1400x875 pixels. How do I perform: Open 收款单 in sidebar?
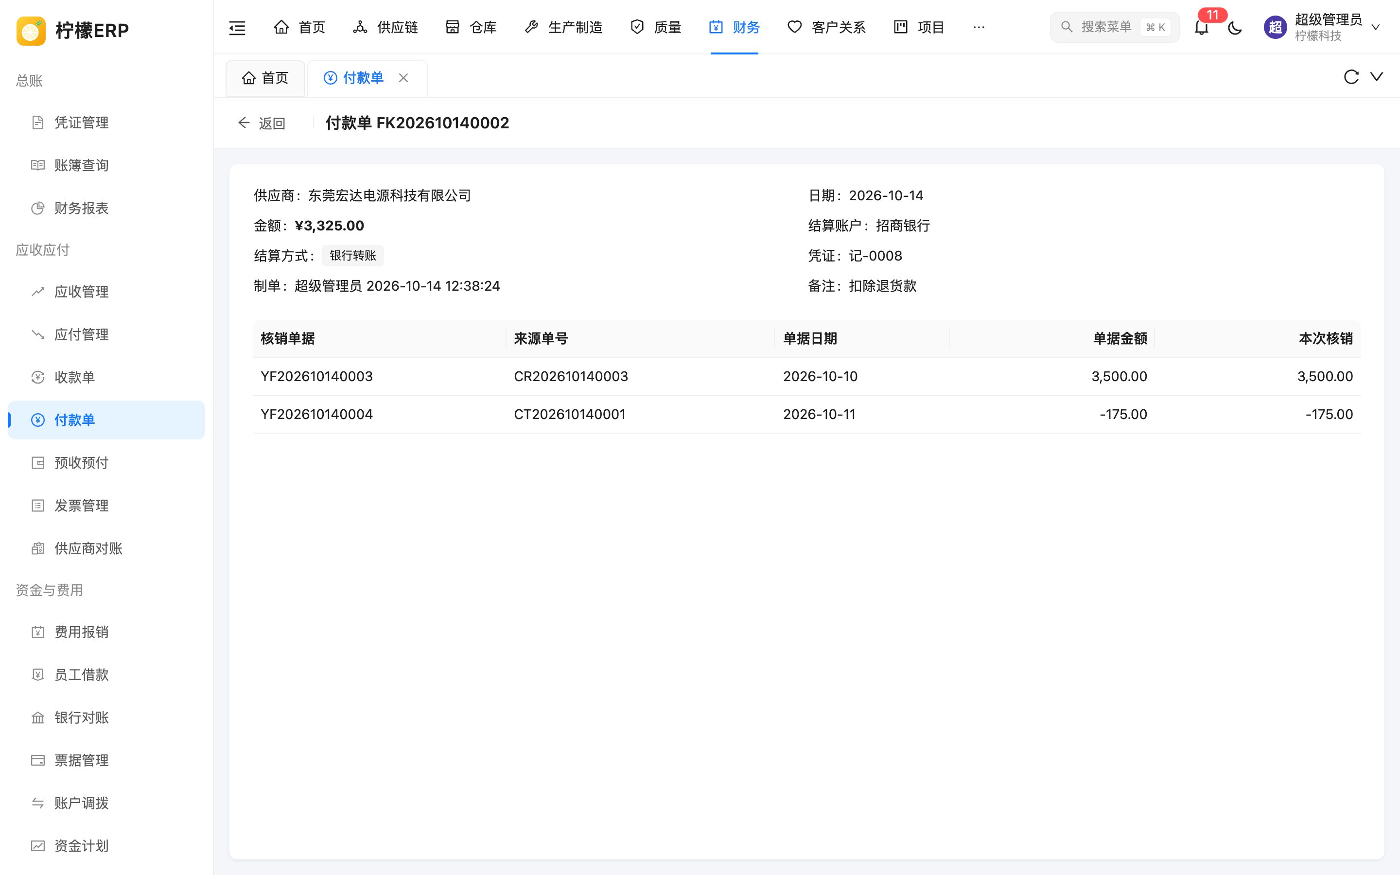coord(106,377)
